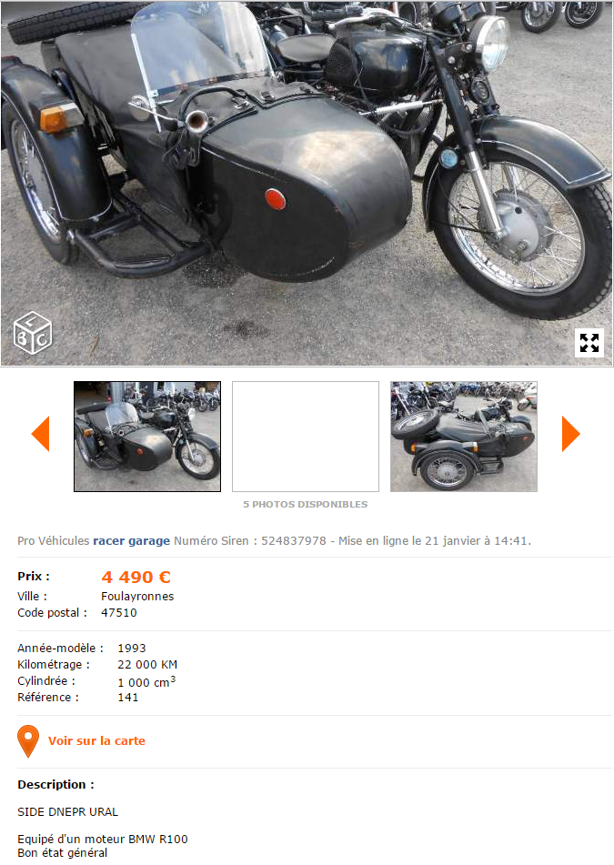Click the 22 000 KM mileage value
This screenshot has height=865, width=614.
(147, 665)
